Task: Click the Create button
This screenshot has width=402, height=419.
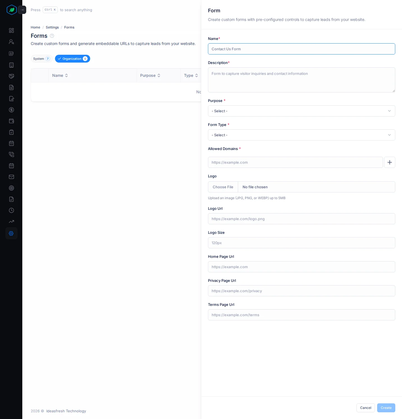Action: (x=386, y=408)
